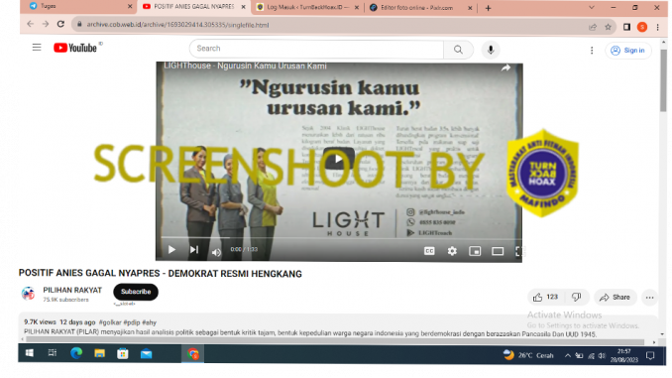Open video player settings gear
Image resolution: width=672 pixels, height=378 pixels.
pos(452,251)
